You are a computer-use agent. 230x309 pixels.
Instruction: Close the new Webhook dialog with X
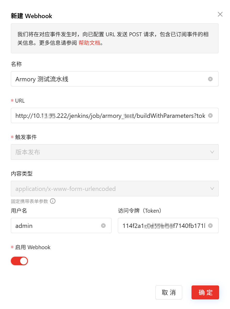coord(220,14)
